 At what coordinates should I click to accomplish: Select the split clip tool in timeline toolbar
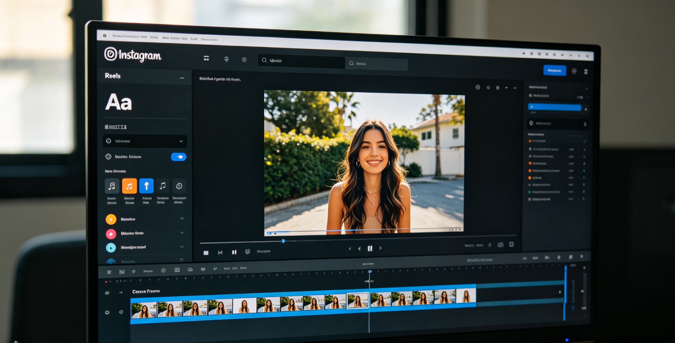point(121,272)
